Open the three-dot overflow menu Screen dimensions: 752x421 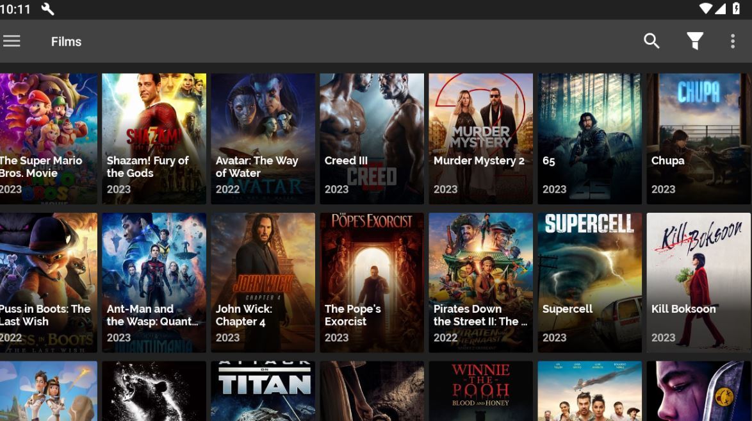732,41
